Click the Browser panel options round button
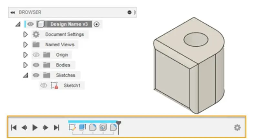Image resolution: width=254 pixels, height=140 pixels. tap(129, 12)
